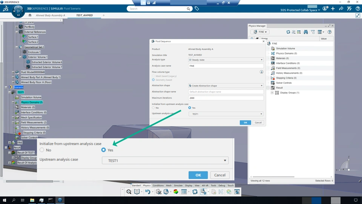Open Physics Manager help question mark icon

[x=330, y=32]
